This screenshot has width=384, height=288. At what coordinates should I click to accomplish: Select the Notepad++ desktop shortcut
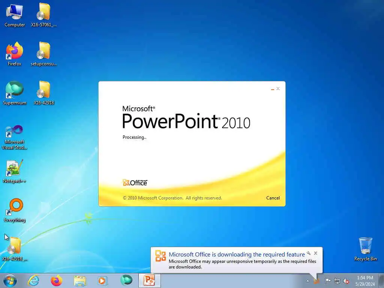click(15, 171)
